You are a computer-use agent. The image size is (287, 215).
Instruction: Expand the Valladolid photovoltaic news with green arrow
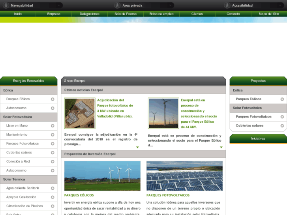click(x=137, y=147)
